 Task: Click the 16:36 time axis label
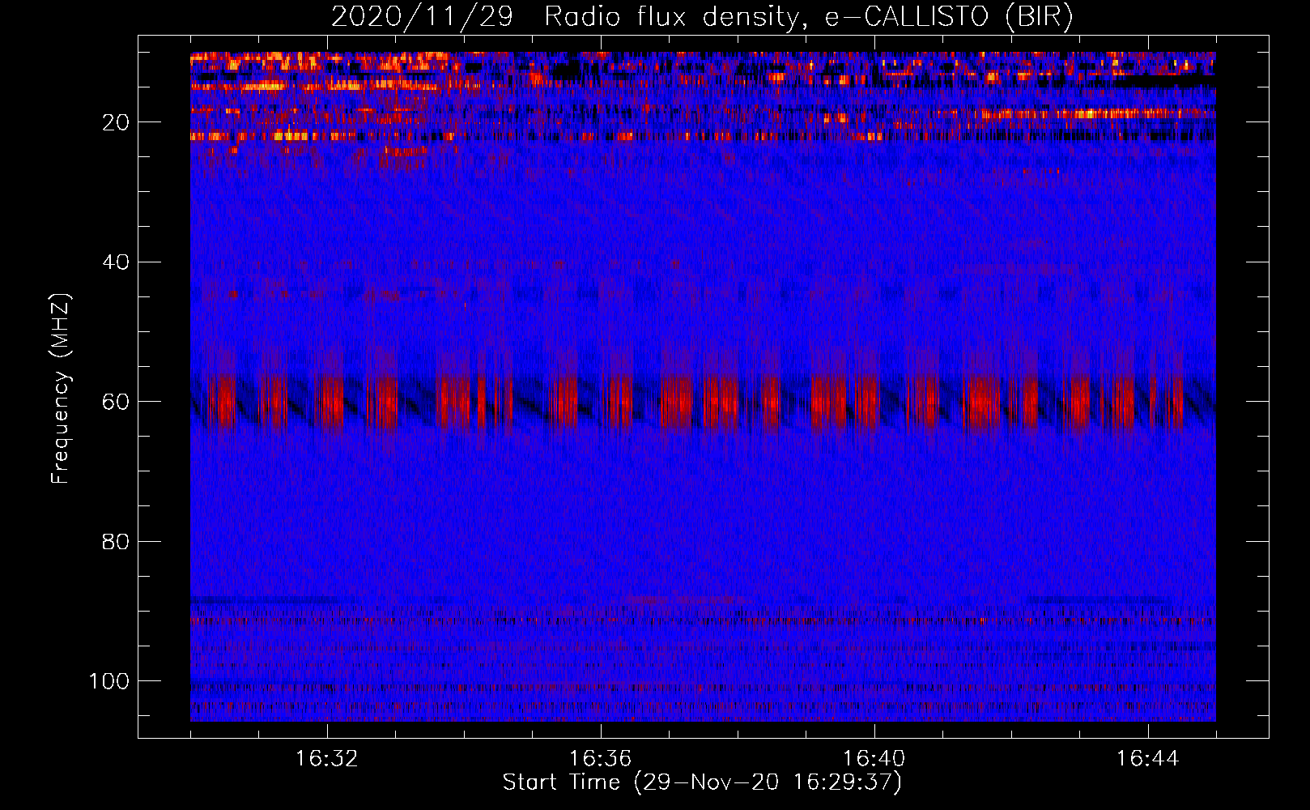point(601,759)
